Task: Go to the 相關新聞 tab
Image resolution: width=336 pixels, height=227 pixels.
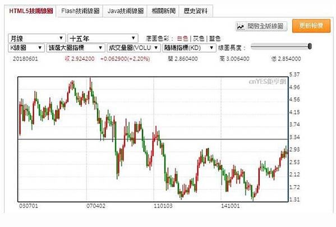Action: [163, 11]
